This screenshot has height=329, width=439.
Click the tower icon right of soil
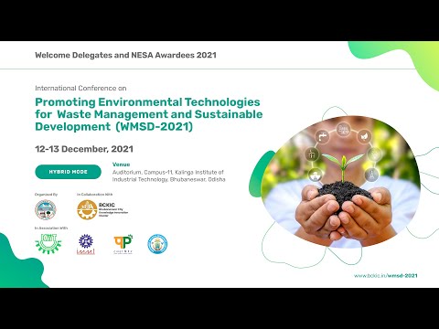[x=371, y=175]
